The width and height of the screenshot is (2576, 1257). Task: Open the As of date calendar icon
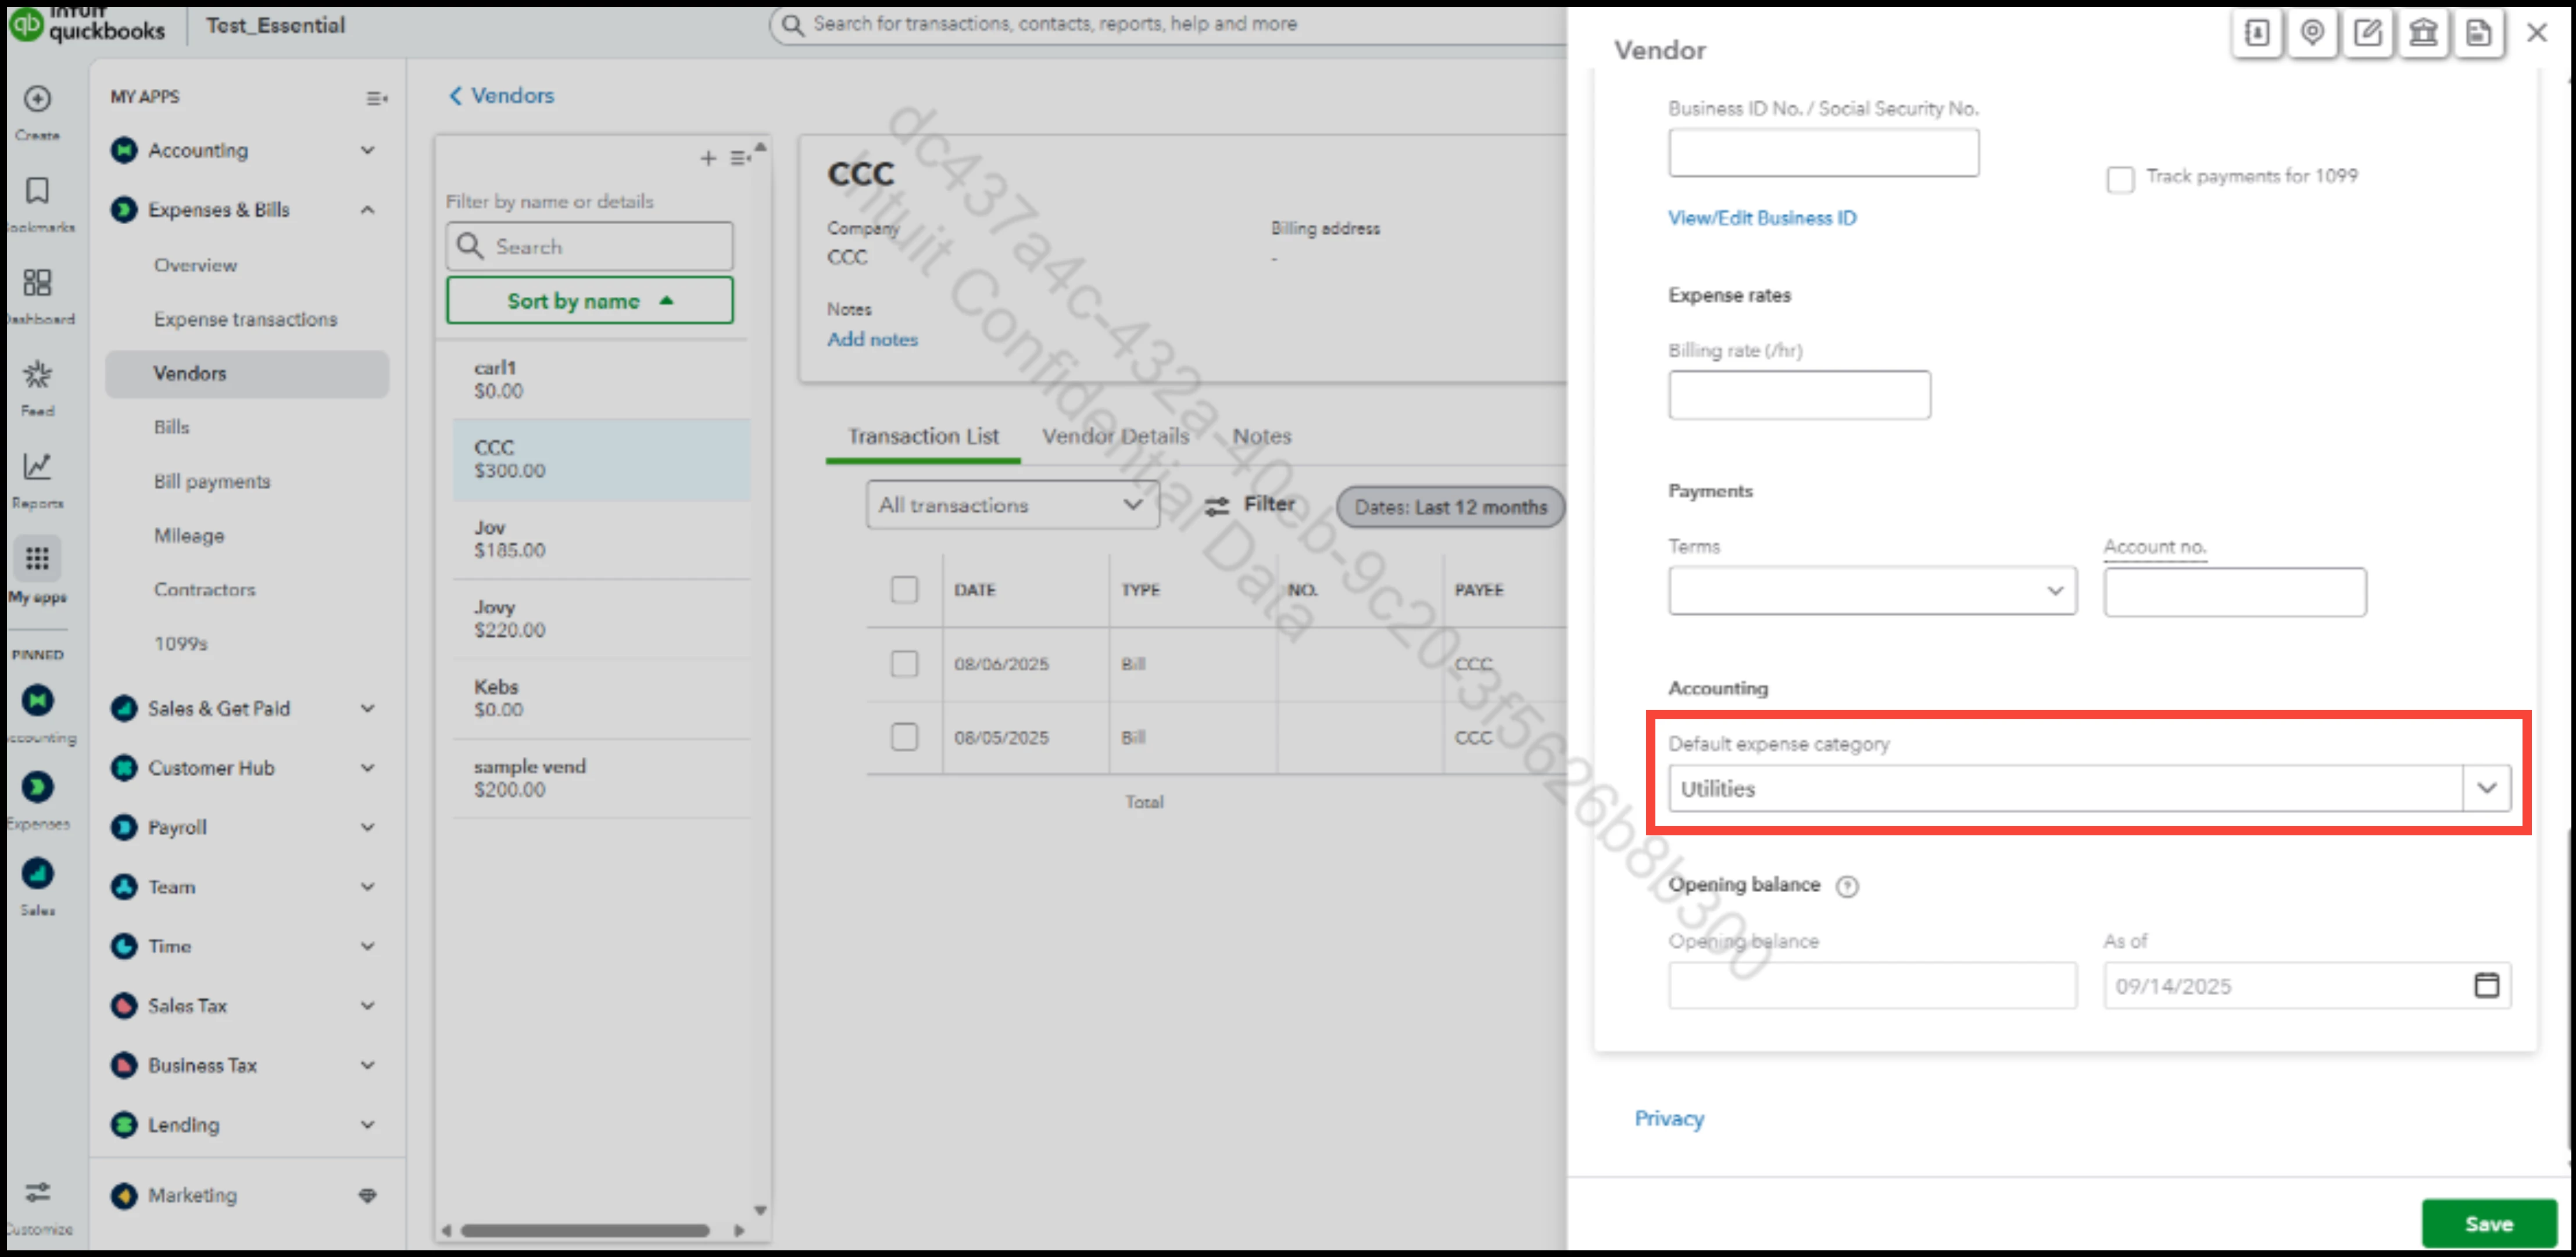2486,985
